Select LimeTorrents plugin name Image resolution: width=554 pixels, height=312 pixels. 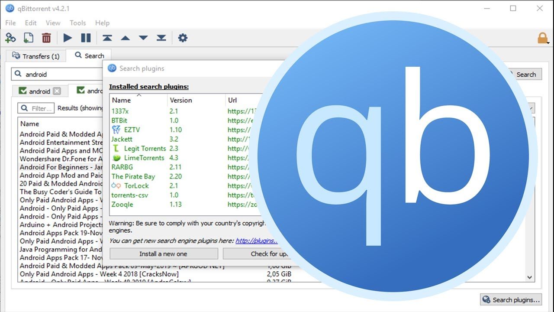(x=144, y=158)
